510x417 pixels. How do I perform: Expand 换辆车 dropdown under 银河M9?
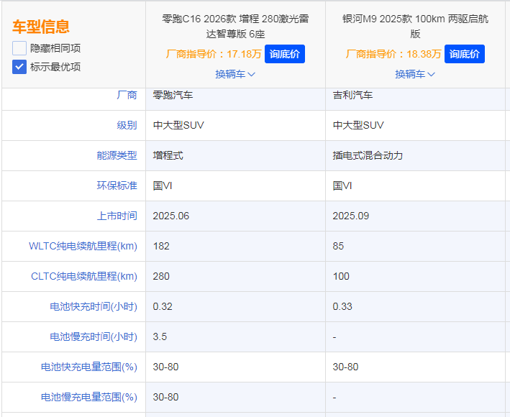pyautogui.click(x=415, y=74)
